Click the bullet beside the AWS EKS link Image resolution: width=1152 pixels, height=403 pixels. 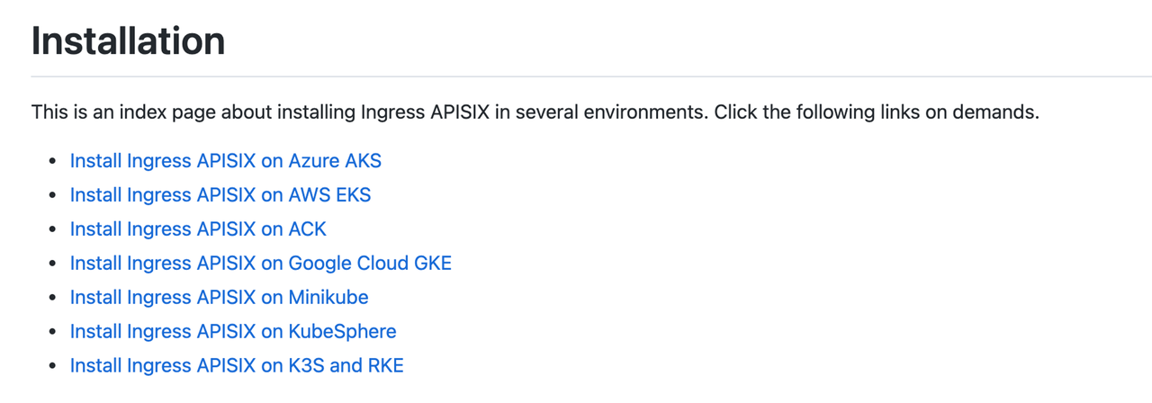tap(52, 196)
